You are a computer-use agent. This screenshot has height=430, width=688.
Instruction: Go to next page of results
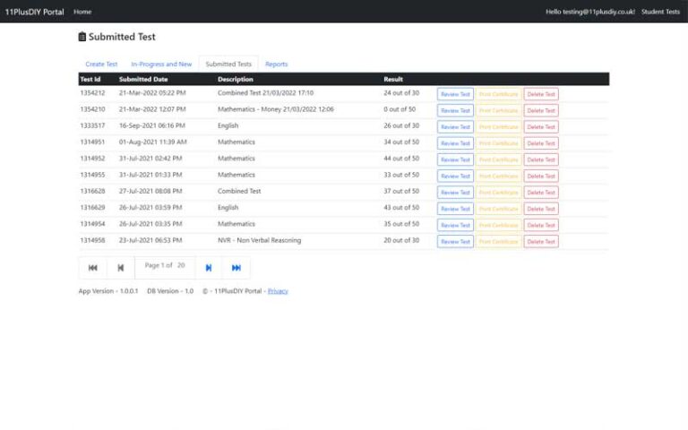(x=209, y=267)
